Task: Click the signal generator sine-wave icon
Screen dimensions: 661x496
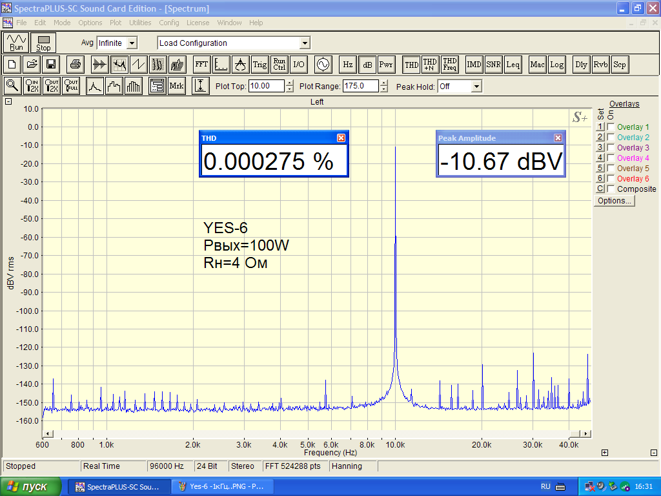Action: [321, 65]
